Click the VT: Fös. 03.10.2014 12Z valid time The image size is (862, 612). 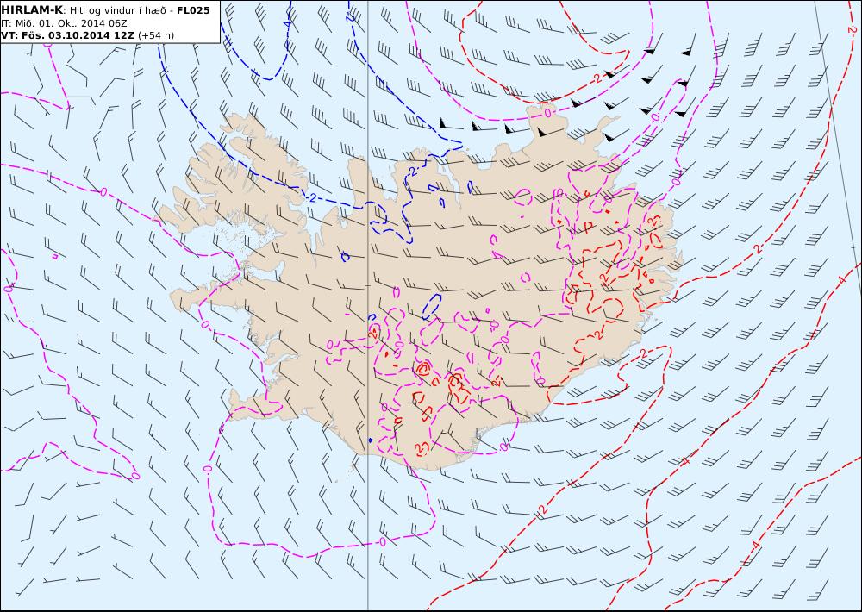click(x=67, y=35)
